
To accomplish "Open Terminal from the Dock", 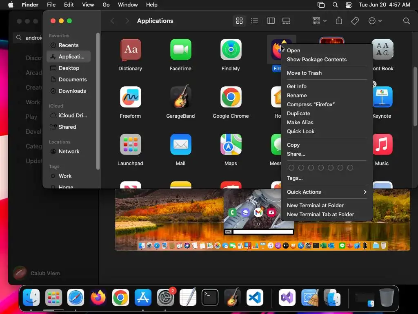I will pos(210,297).
